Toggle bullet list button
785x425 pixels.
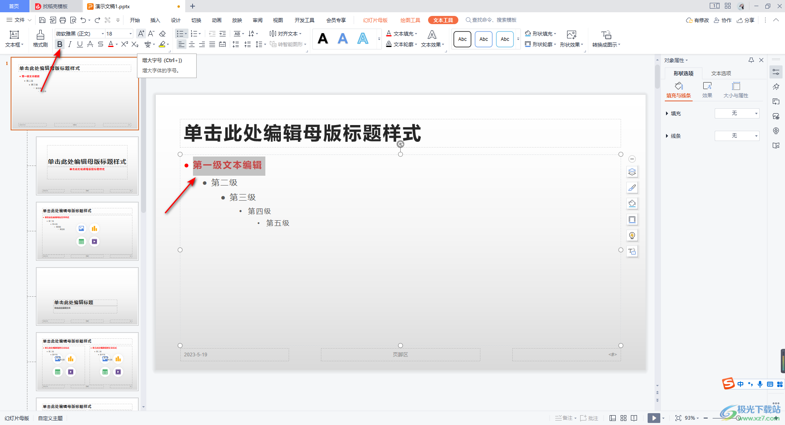[180, 34]
